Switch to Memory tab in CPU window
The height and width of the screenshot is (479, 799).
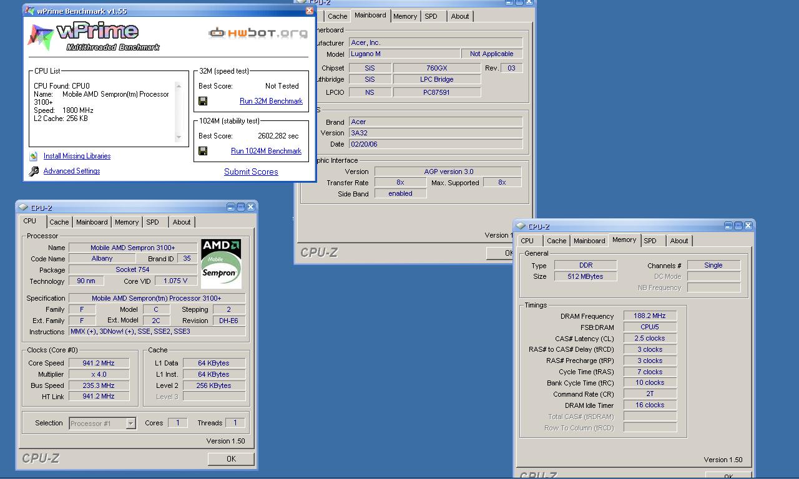(x=127, y=222)
